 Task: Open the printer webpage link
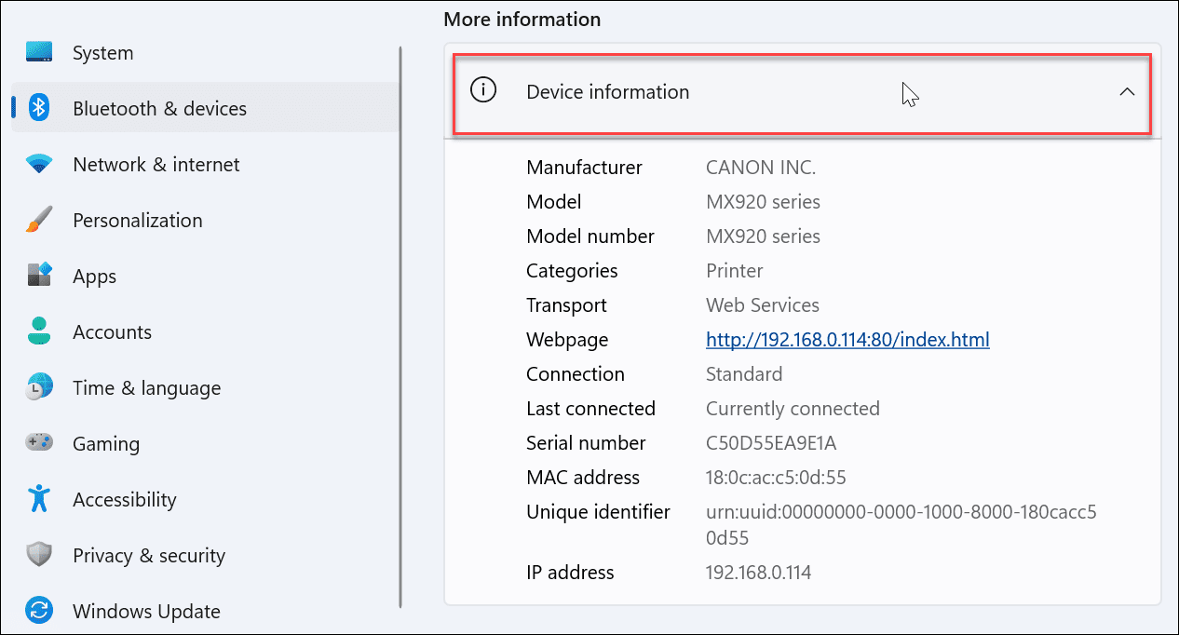(x=847, y=340)
